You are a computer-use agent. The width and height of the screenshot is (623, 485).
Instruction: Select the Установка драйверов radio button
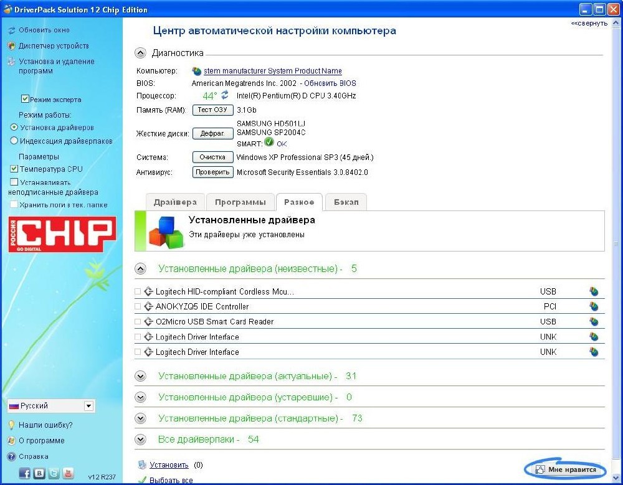14,127
